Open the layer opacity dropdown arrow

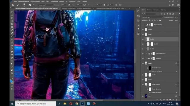pyautogui.click(x=179, y=17)
